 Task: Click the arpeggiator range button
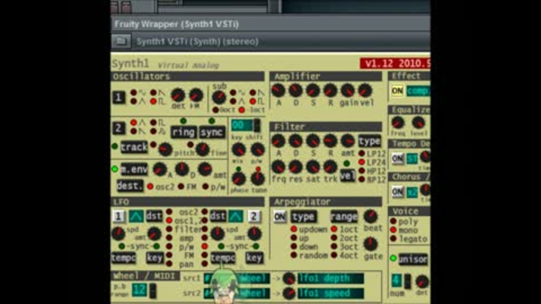tap(344, 217)
